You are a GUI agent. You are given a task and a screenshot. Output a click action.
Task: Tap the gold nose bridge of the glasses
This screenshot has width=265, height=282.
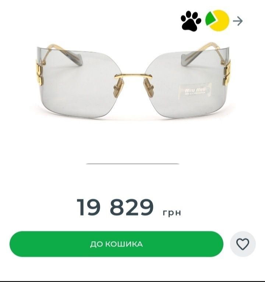133,76
